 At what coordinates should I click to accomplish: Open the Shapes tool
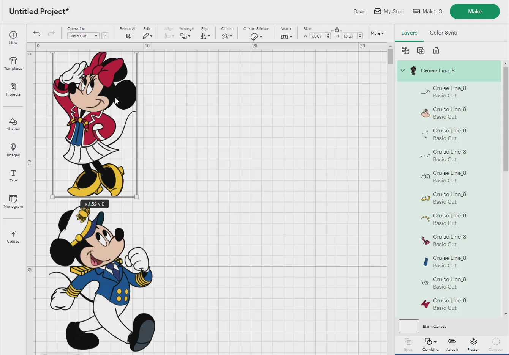tap(13, 124)
